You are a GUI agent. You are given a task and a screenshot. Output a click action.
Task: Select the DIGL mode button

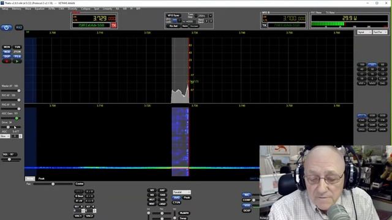pyautogui.click(x=361, y=130)
